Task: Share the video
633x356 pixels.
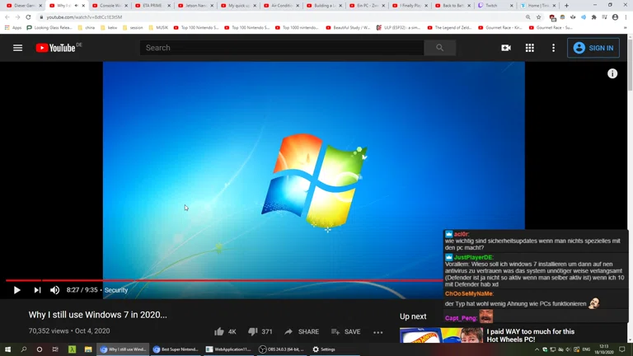Action: 302,331
